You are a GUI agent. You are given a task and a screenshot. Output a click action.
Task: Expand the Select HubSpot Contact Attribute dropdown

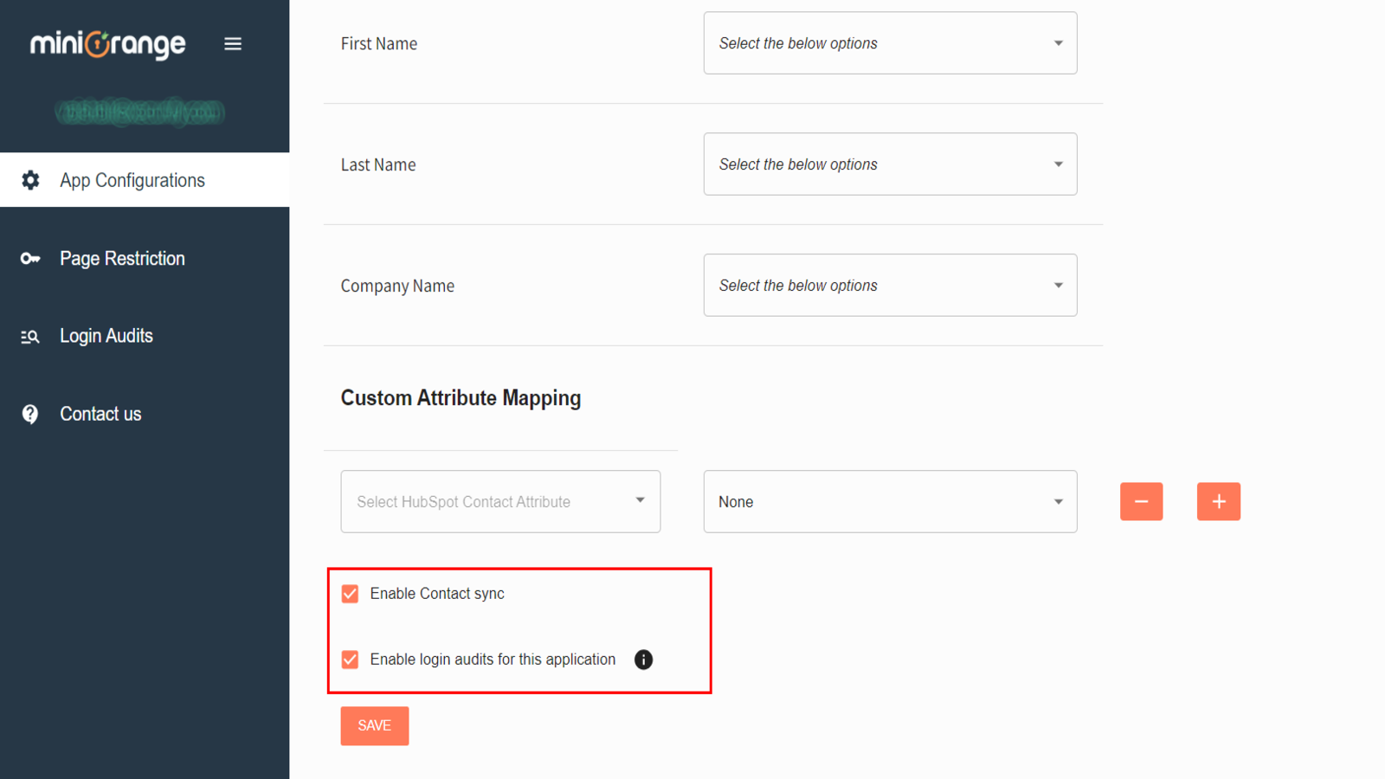pos(500,501)
